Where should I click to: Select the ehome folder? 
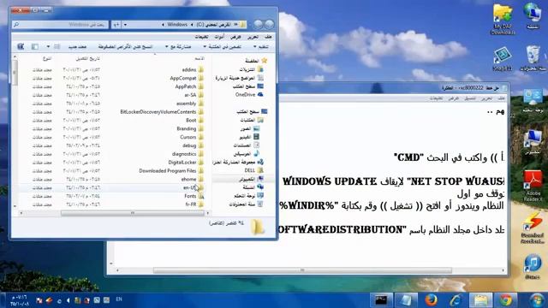(193, 179)
